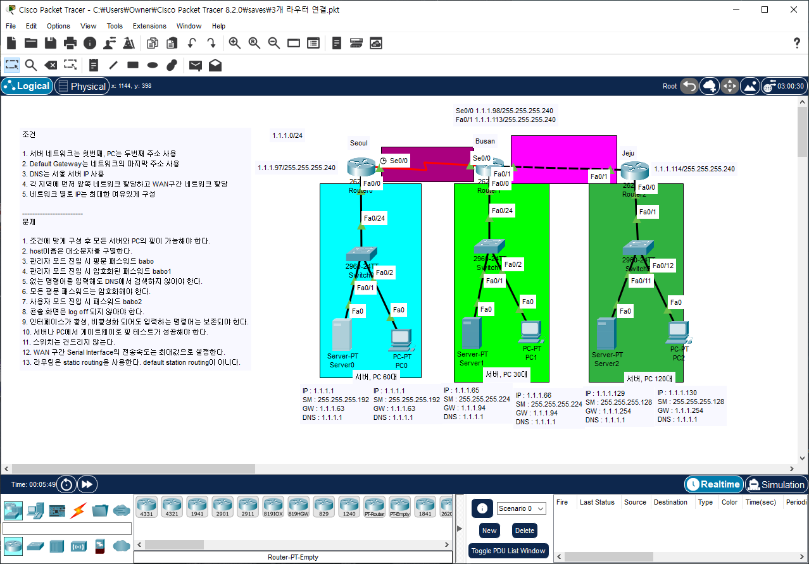Add a Complex PDU open envelope
This screenshot has width=809, height=564.
point(215,65)
